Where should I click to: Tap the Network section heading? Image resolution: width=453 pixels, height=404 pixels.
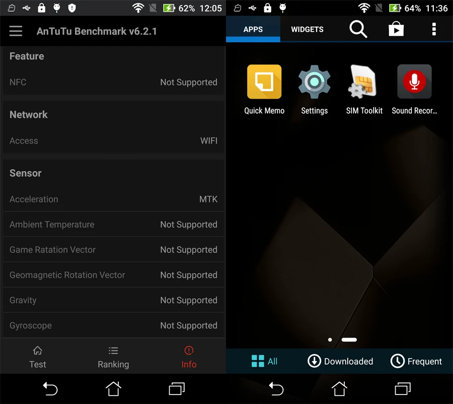click(x=28, y=114)
